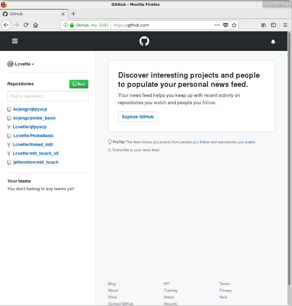
Task: Click the 'Repositories' heading
Action: click(20, 84)
